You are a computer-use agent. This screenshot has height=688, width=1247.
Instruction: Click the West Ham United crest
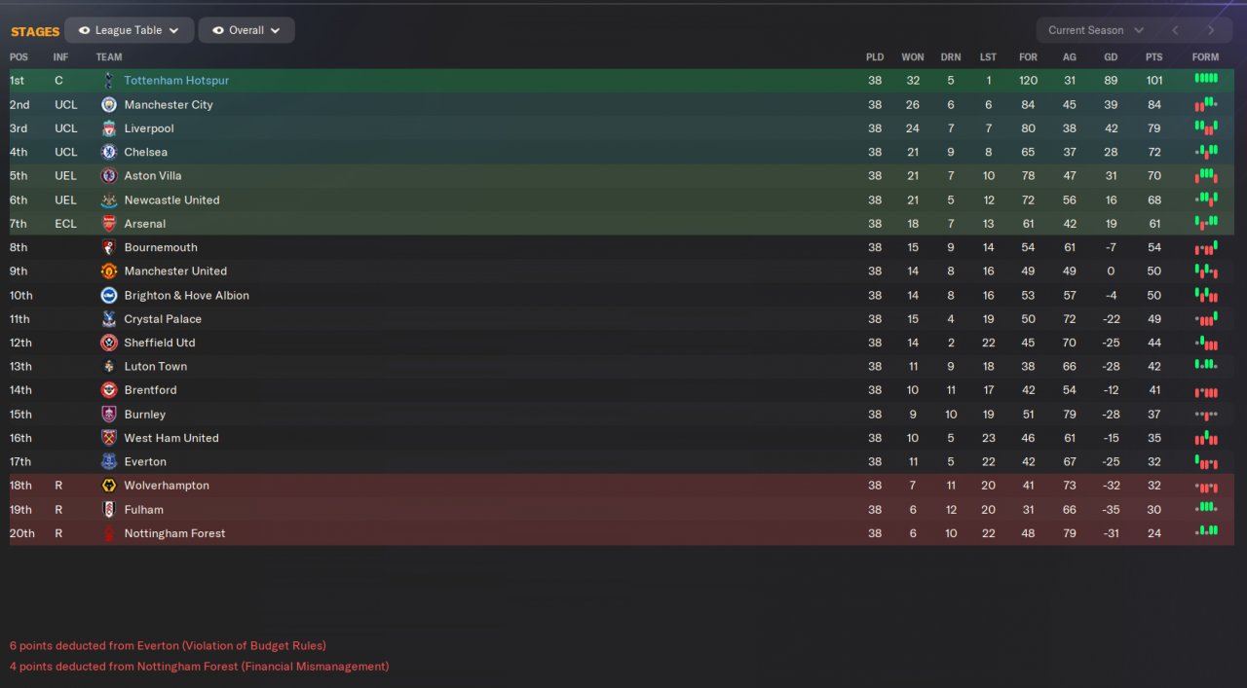[109, 438]
